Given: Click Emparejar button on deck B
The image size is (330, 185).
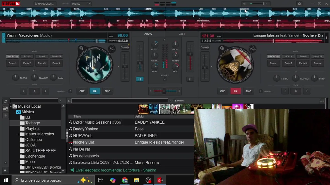Looking at the screenshot, I should [x=205, y=47].
